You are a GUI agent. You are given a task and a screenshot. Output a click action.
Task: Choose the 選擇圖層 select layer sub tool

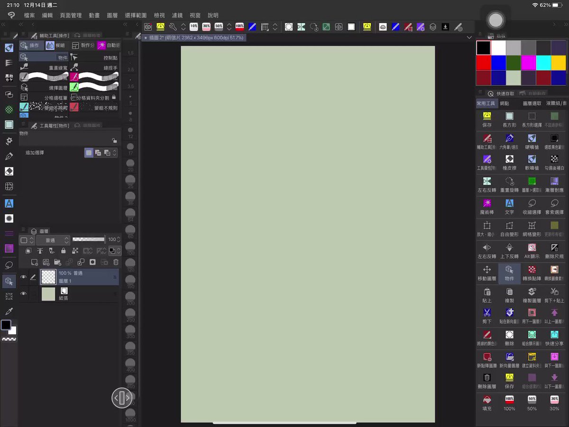pyautogui.click(x=44, y=88)
